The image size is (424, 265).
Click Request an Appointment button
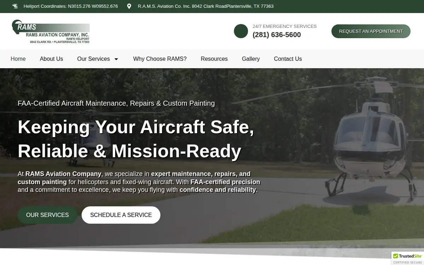[x=371, y=31]
